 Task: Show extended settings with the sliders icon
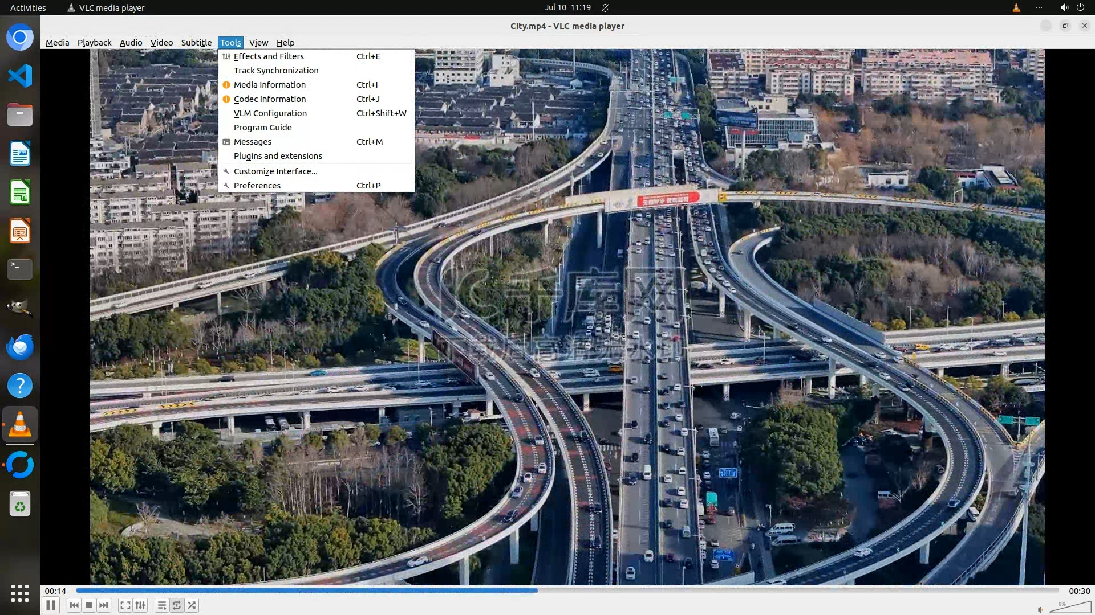[140, 605]
